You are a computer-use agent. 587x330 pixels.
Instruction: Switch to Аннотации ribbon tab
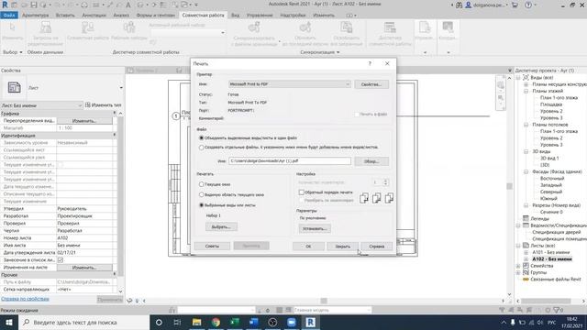[x=94, y=16]
